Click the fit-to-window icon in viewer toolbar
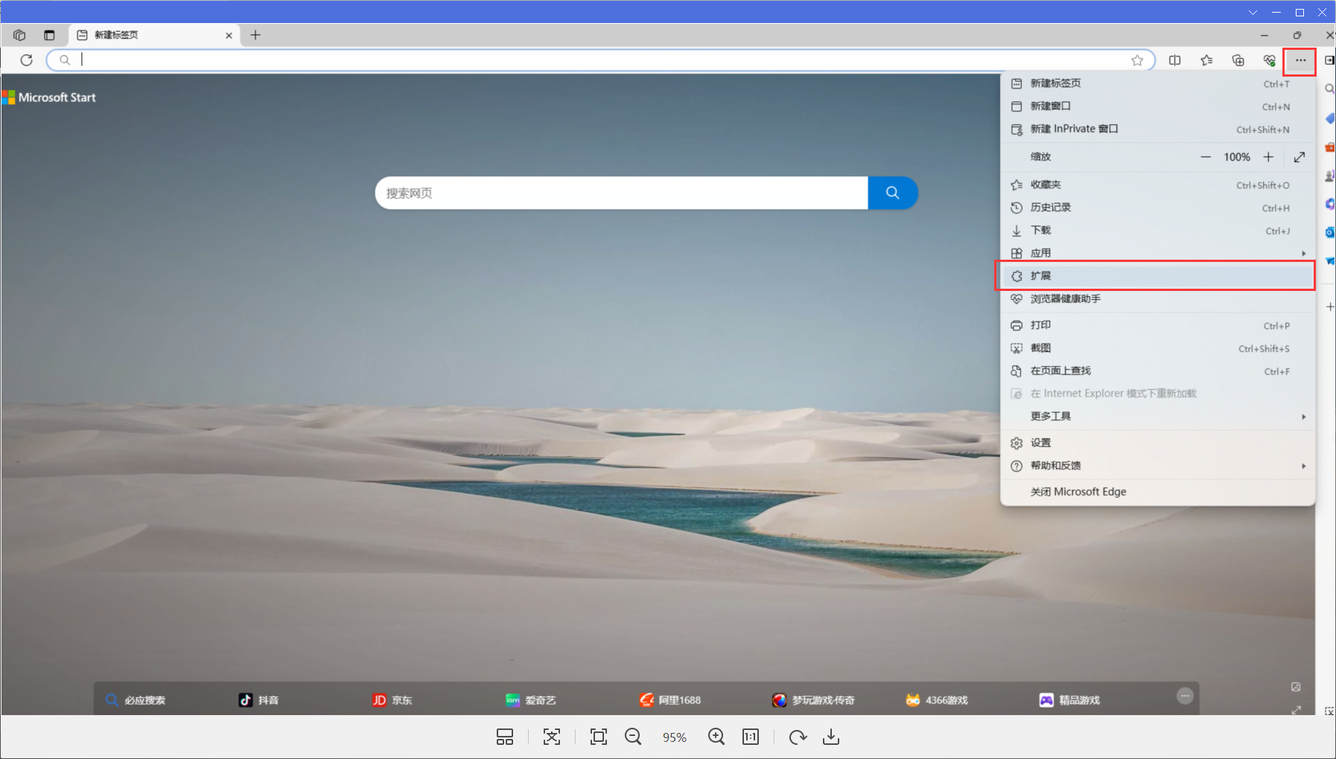Image resolution: width=1336 pixels, height=759 pixels. (599, 737)
